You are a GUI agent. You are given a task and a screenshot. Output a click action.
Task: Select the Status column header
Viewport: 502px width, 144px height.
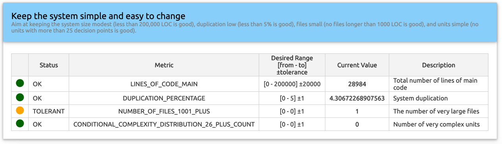point(49,65)
